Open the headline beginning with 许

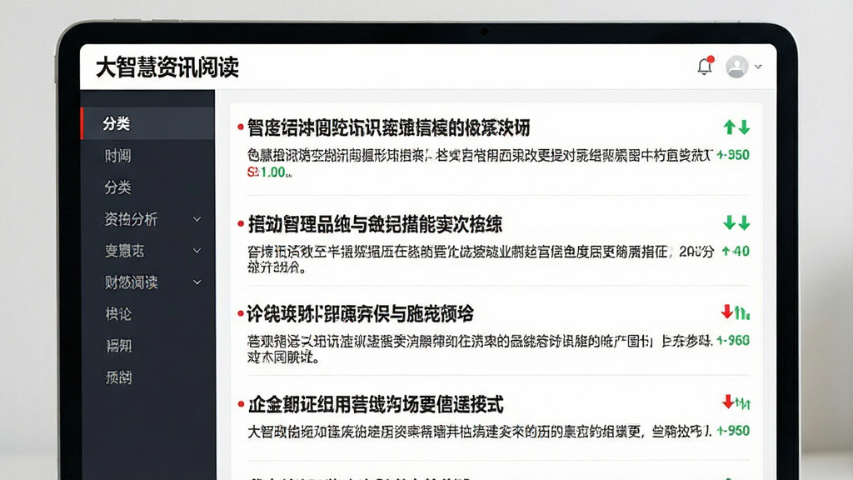pos(360,314)
